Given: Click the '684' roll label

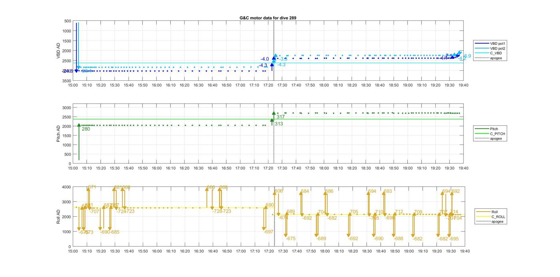Looking at the screenshot, I should coord(305,191).
